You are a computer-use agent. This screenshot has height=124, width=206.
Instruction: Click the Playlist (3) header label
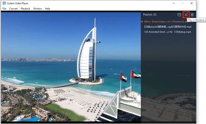coord(150,14)
